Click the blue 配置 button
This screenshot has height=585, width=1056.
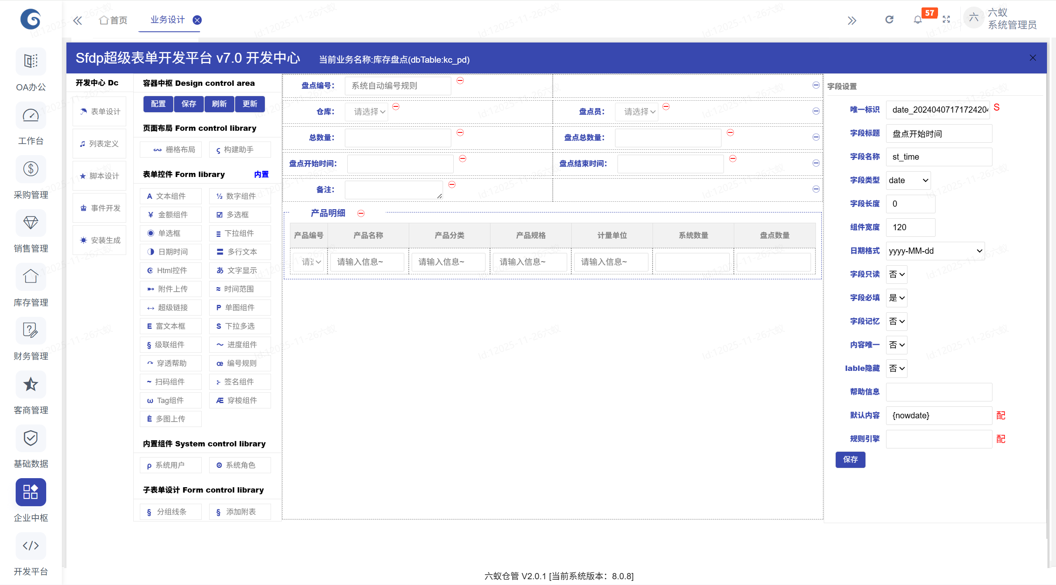coord(158,104)
